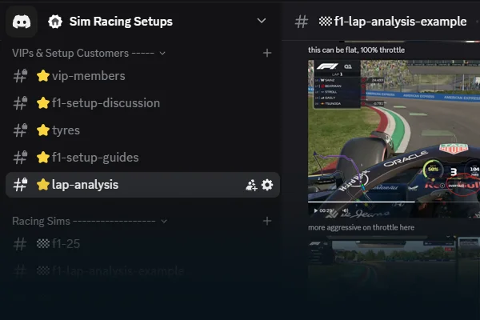Open the vip-members channel
480x320 pixels.
[x=142, y=76]
